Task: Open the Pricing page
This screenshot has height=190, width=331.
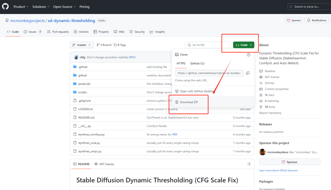Action: coord(85,7)
